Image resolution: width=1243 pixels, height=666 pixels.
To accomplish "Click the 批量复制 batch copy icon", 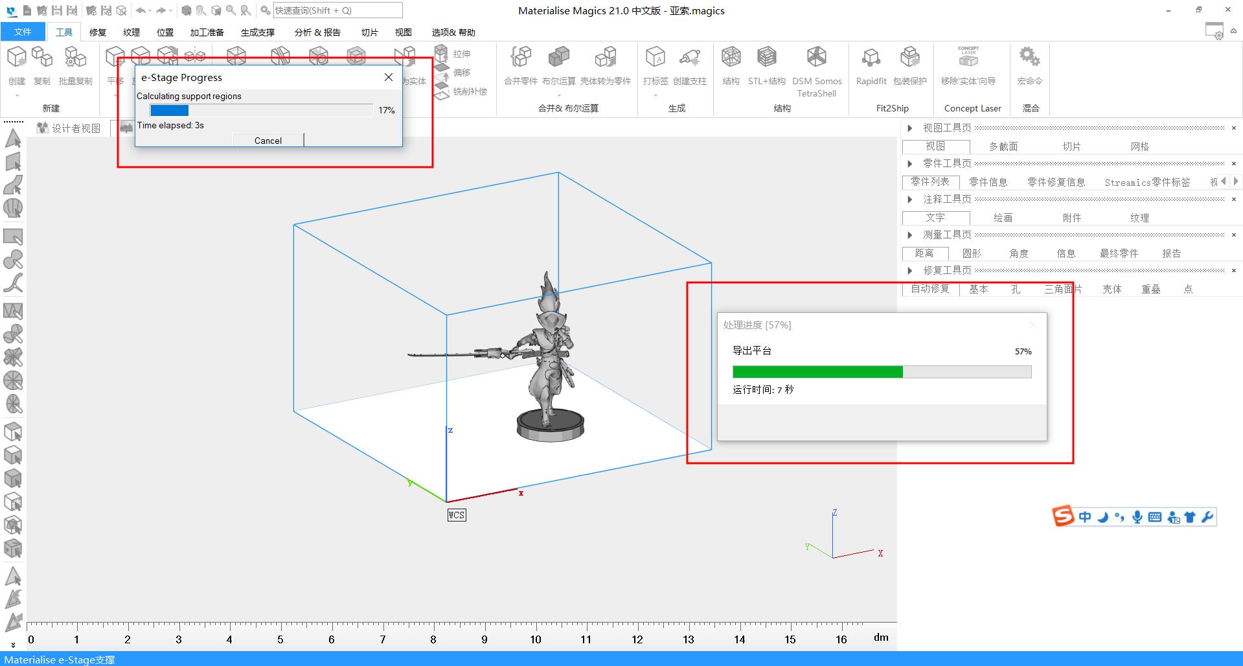I will (75, 58).
